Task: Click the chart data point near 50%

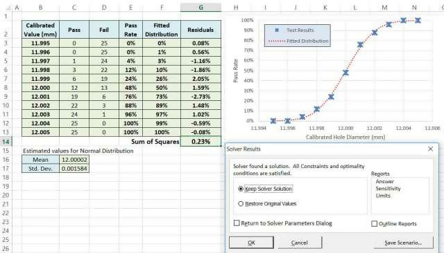Action: tap(345, 73)
